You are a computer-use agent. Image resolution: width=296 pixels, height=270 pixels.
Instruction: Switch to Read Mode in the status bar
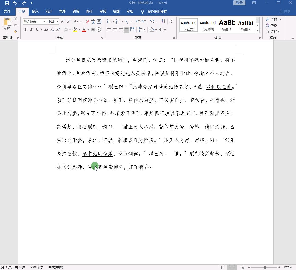[x=222, y=267]
